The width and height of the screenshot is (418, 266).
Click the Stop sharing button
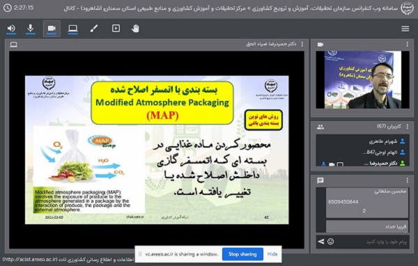(242, 254)
